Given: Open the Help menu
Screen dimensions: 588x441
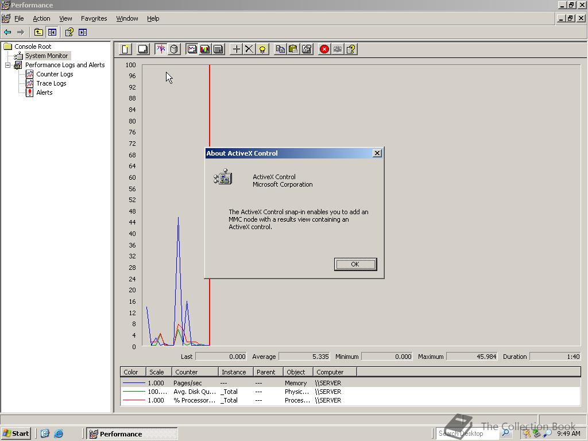Looking at the screenshot, I should pyautogui.click(x=153, y=18).
